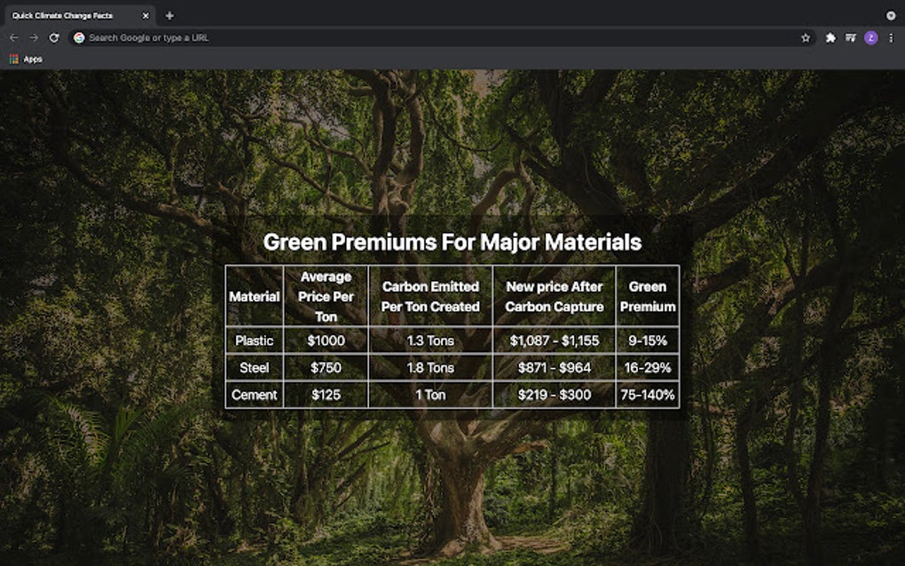Select the Cement row label in the table
The height and width of the screenshot is (566, 905).
[254, 395]
